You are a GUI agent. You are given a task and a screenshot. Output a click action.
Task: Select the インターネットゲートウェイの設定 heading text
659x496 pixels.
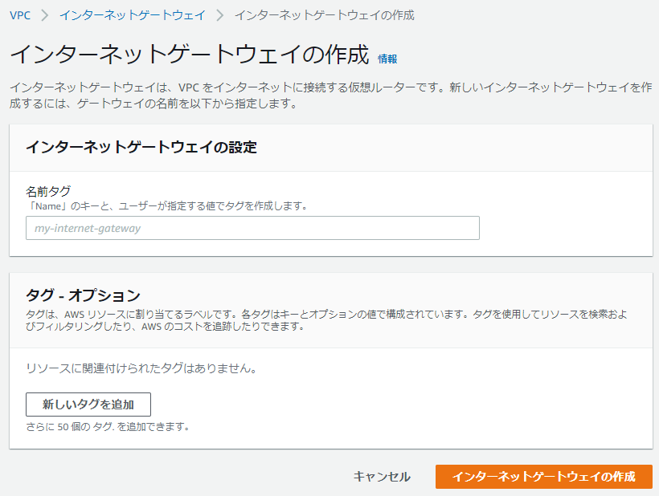click(141, 148)
